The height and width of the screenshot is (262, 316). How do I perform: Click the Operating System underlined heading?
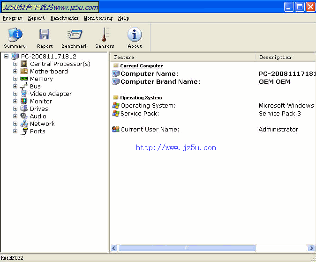pyautogui.click(x=141, y=97)
